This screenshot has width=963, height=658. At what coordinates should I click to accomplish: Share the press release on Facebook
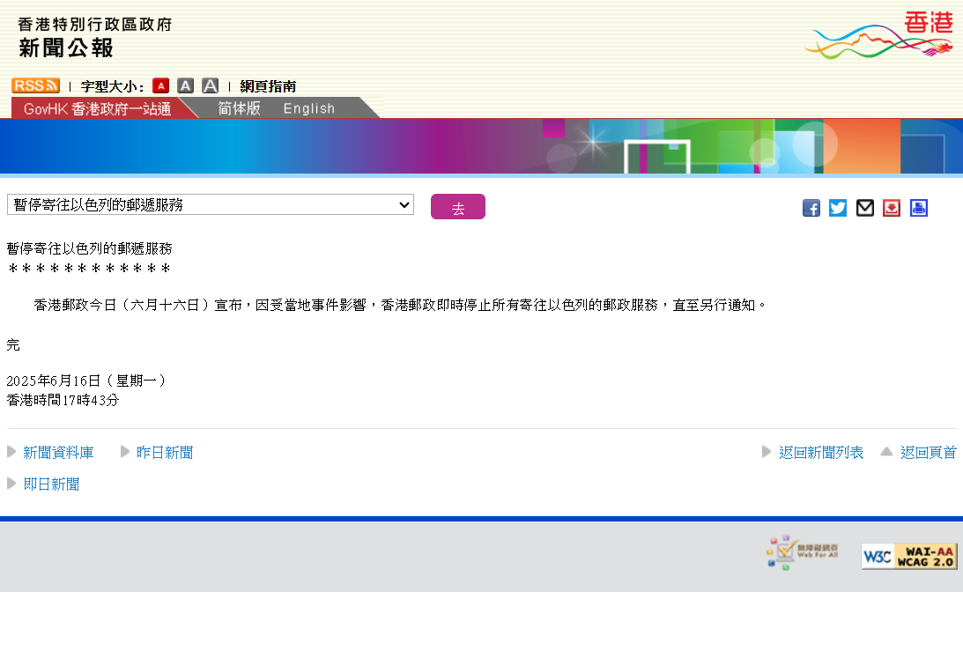[811, 208]
